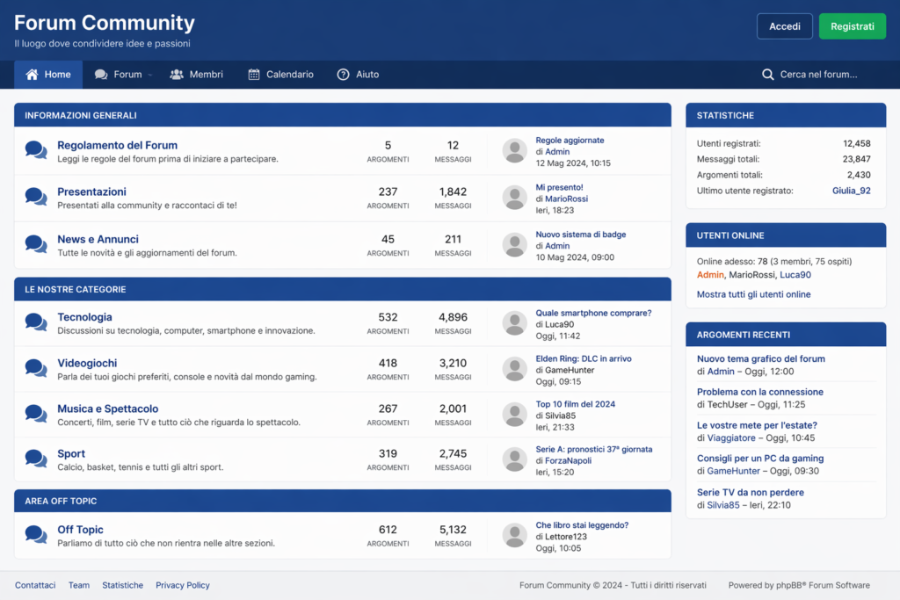
Task: Open Mostra tutti gli utenti online link
Action: click(753, 294)
